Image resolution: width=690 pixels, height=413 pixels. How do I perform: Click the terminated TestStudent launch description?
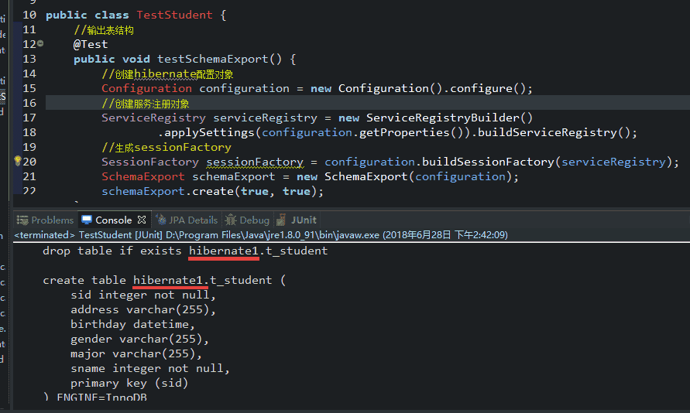coord(261,235)
